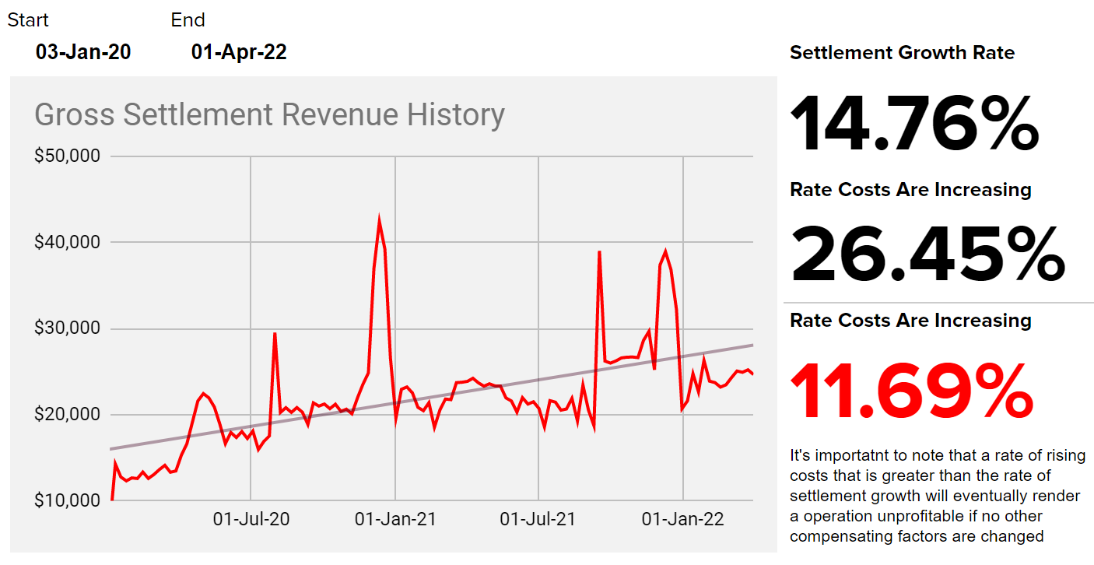Select the start date 03-Jan-20 field

tap(83, 52)
